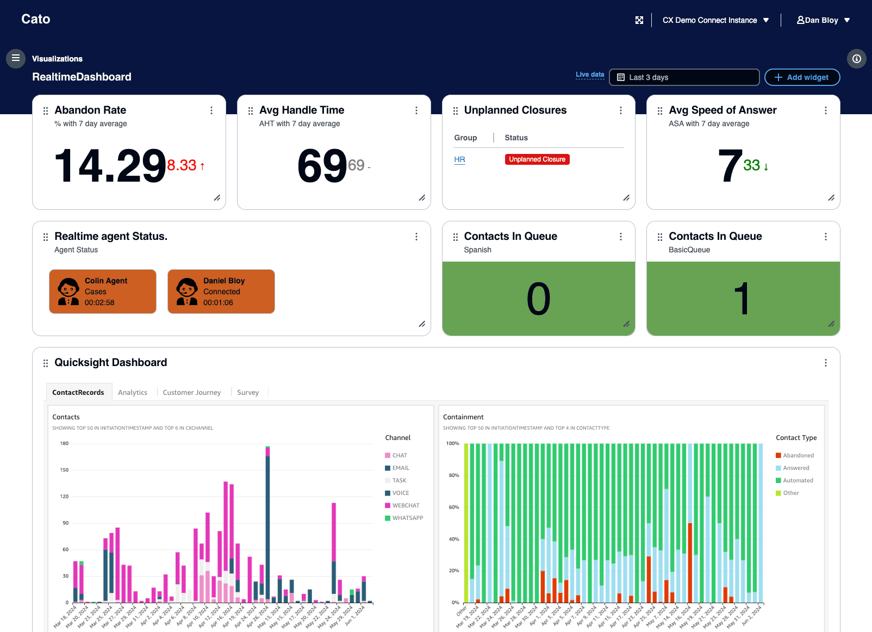Click the Add widget button
872x632 pixels.
tap(802, 77)
